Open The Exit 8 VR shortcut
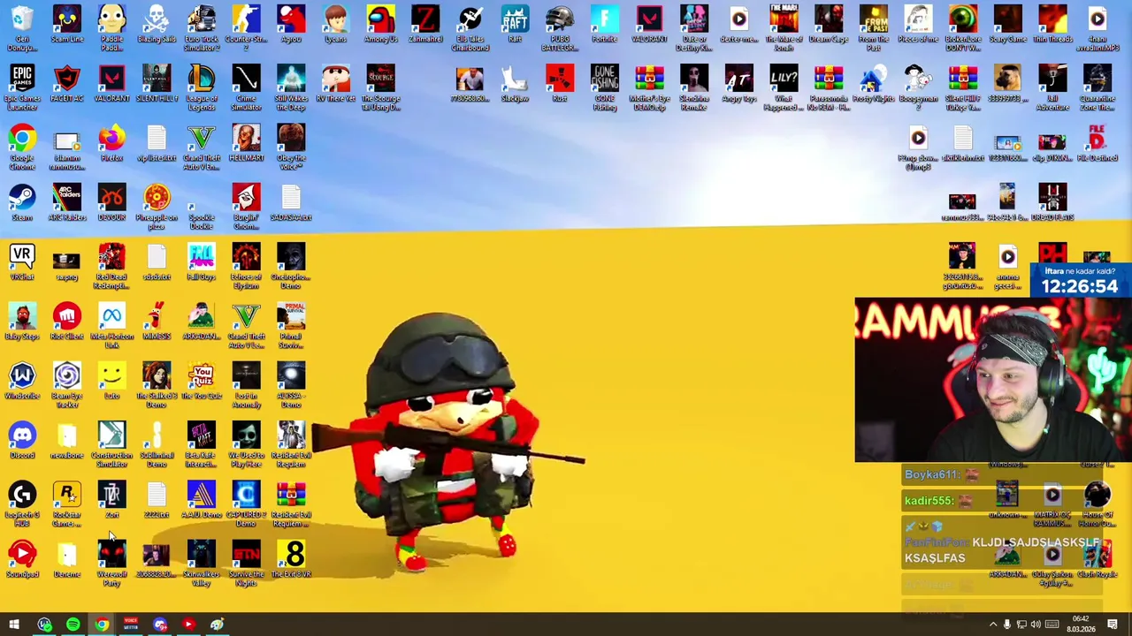Image resolution: width=1132 pixels, height=636 pixels. (x=291, y=559)
